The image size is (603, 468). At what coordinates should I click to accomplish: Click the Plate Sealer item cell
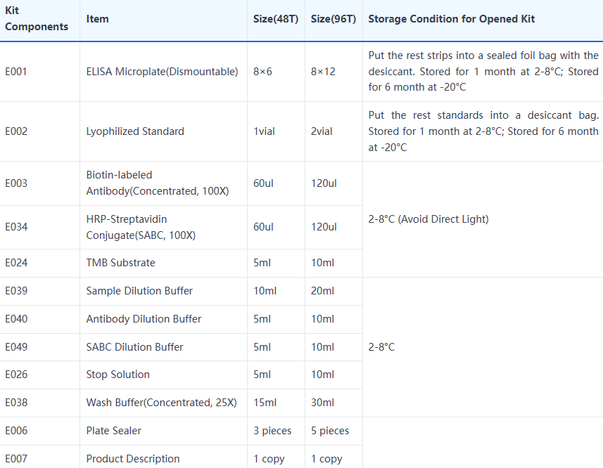click(x=113, y=431)
